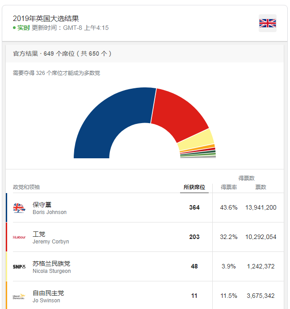Click the green live status dot
The width and height of the screenshot is (290, 309).
click(x=14, y=28)
